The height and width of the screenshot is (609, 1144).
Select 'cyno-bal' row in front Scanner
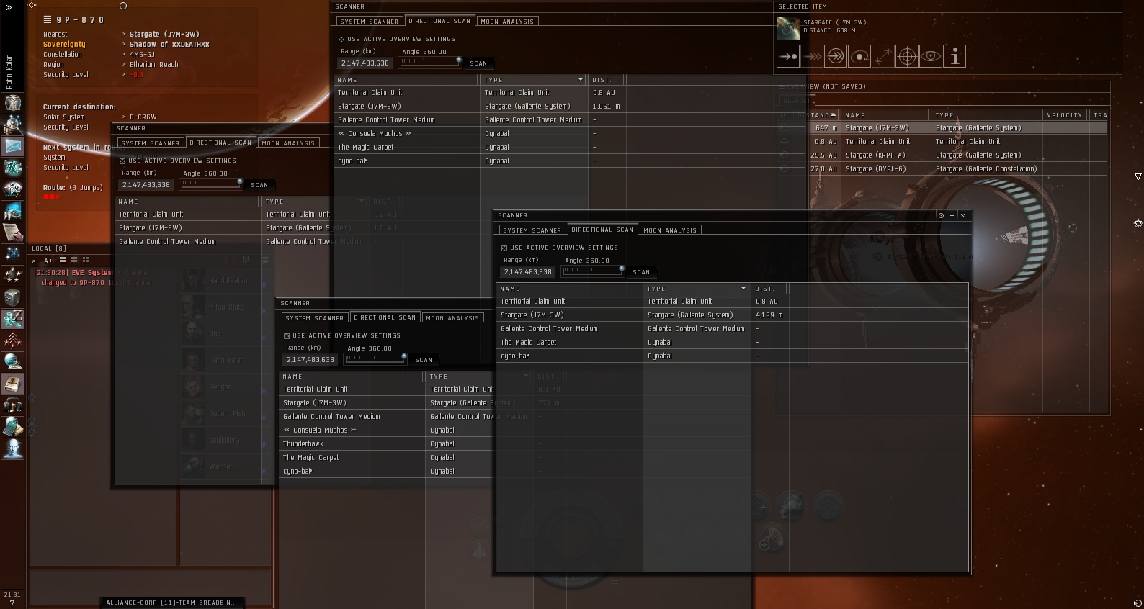[x=732, y=356]
